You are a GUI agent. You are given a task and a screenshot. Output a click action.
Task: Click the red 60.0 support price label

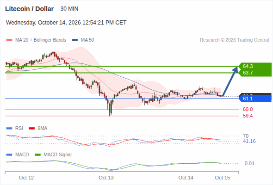point(248,109)
